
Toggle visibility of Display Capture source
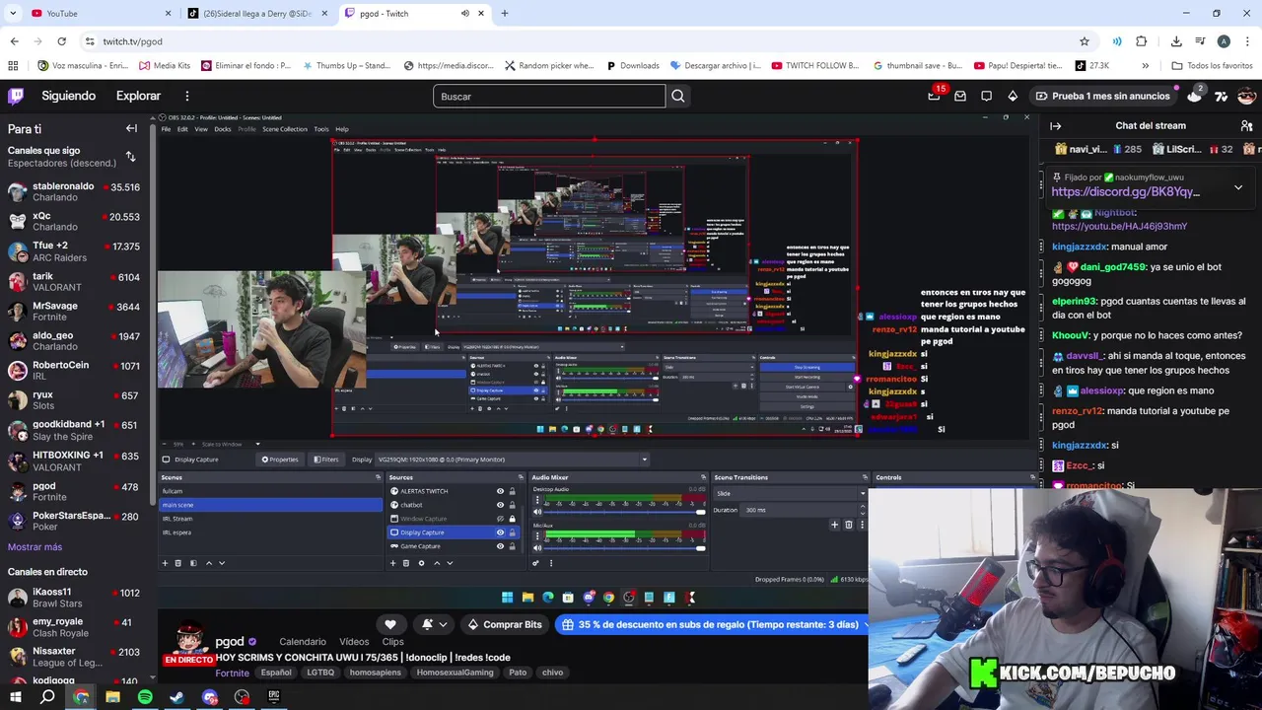[500, 532]
